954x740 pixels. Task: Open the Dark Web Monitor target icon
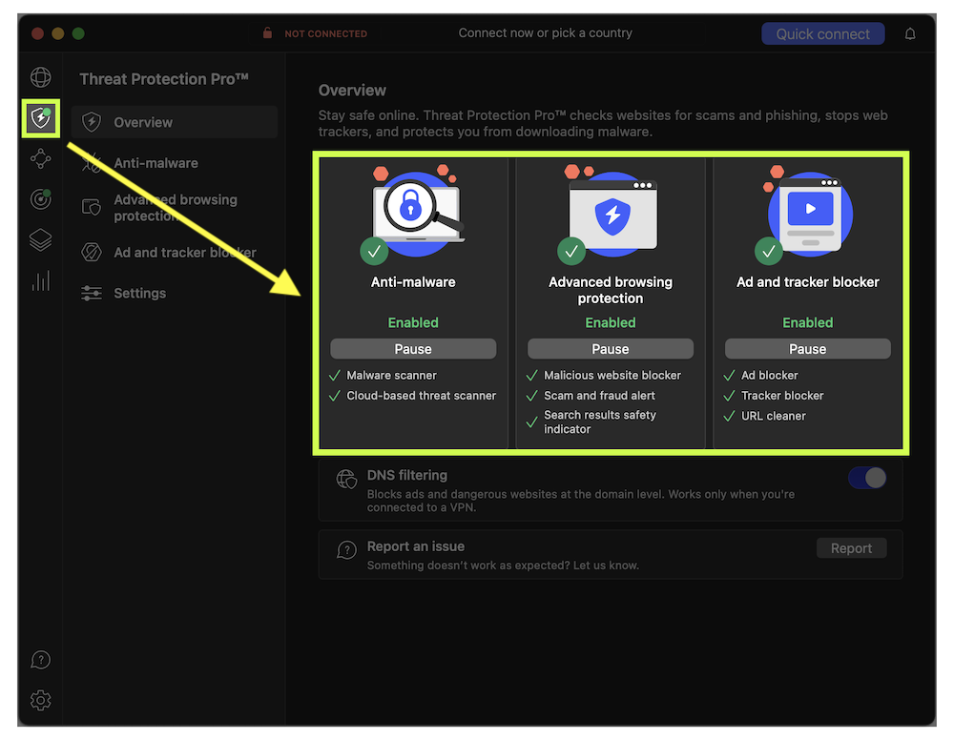[41, 199]
